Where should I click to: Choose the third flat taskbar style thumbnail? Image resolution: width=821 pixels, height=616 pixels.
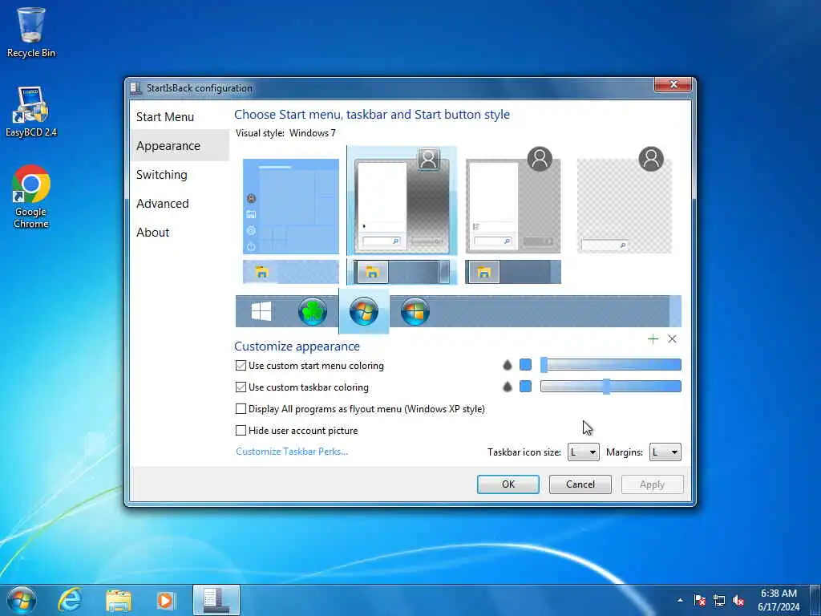[513, 272]
